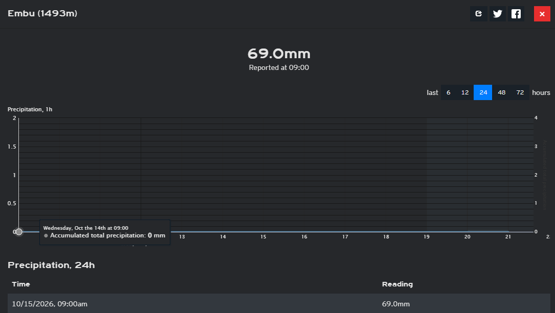Click the x-axis label 16
The width and height of the screenshot is (555, 313).
coord(304,237)
